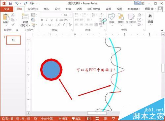Click the 编辑 Editing binoculars button
The image size is (165, 121).
pos(150,19)
